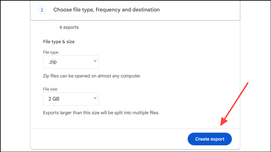271x152 pixels.
Task: Click the "File size:" field label
Action: 51,89
